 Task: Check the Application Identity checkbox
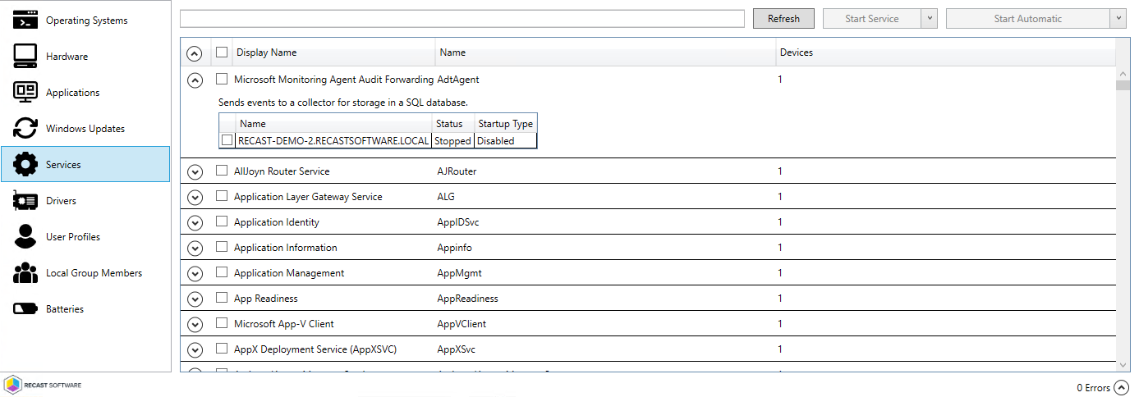[222, 222]
